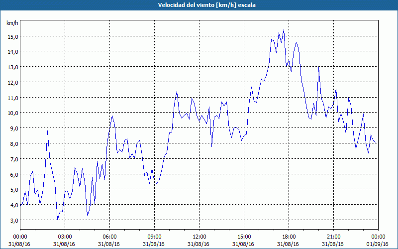Click the y-axis value 13,0
Screen dimensions: 398x249
13,67
